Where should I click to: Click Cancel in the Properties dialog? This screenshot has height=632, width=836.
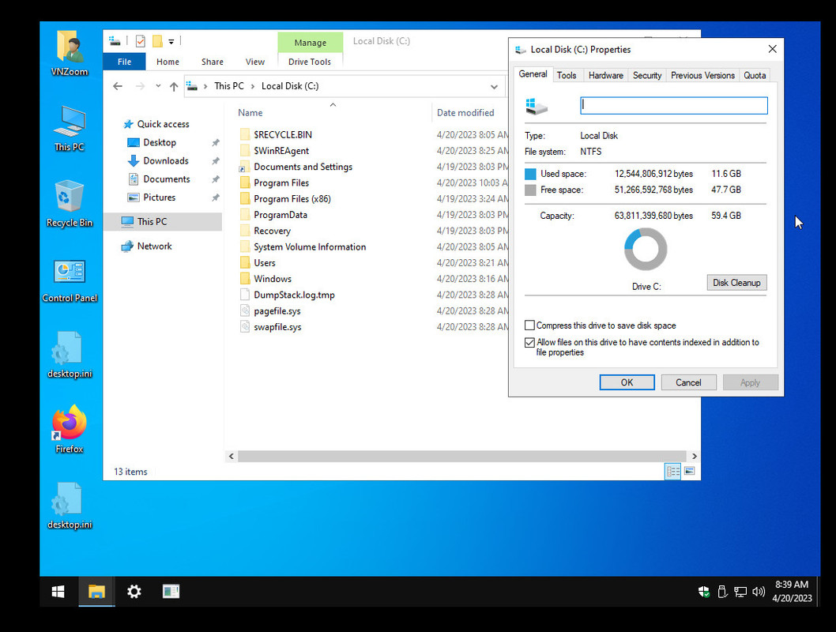(688, 382)
